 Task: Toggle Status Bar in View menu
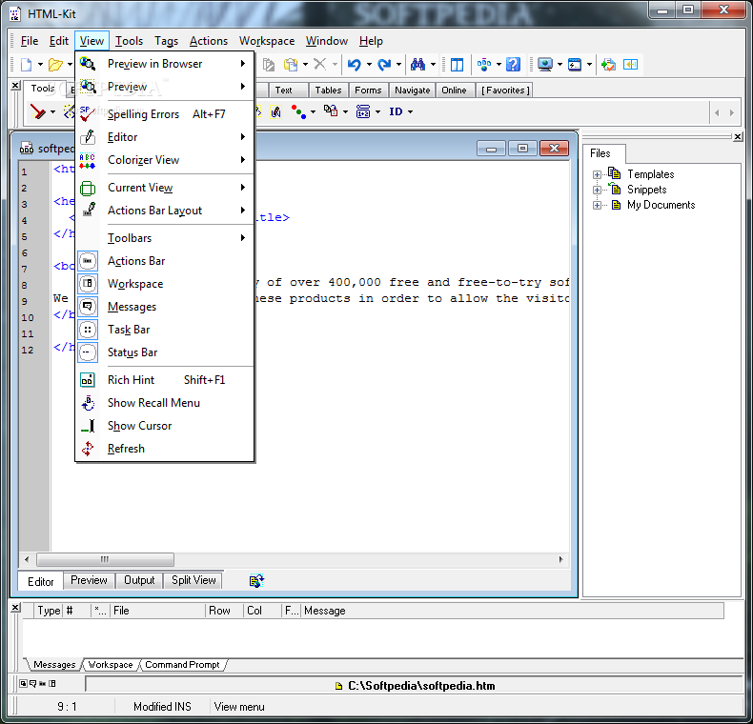click(165, 352)
